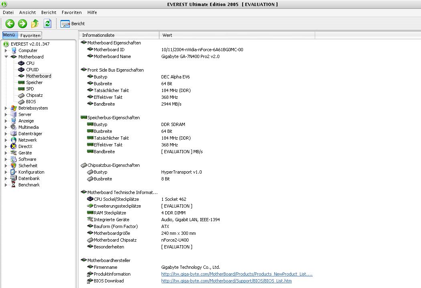Expand the Multimedia tree node
This screenshot has height=288, width=421.
6,127
